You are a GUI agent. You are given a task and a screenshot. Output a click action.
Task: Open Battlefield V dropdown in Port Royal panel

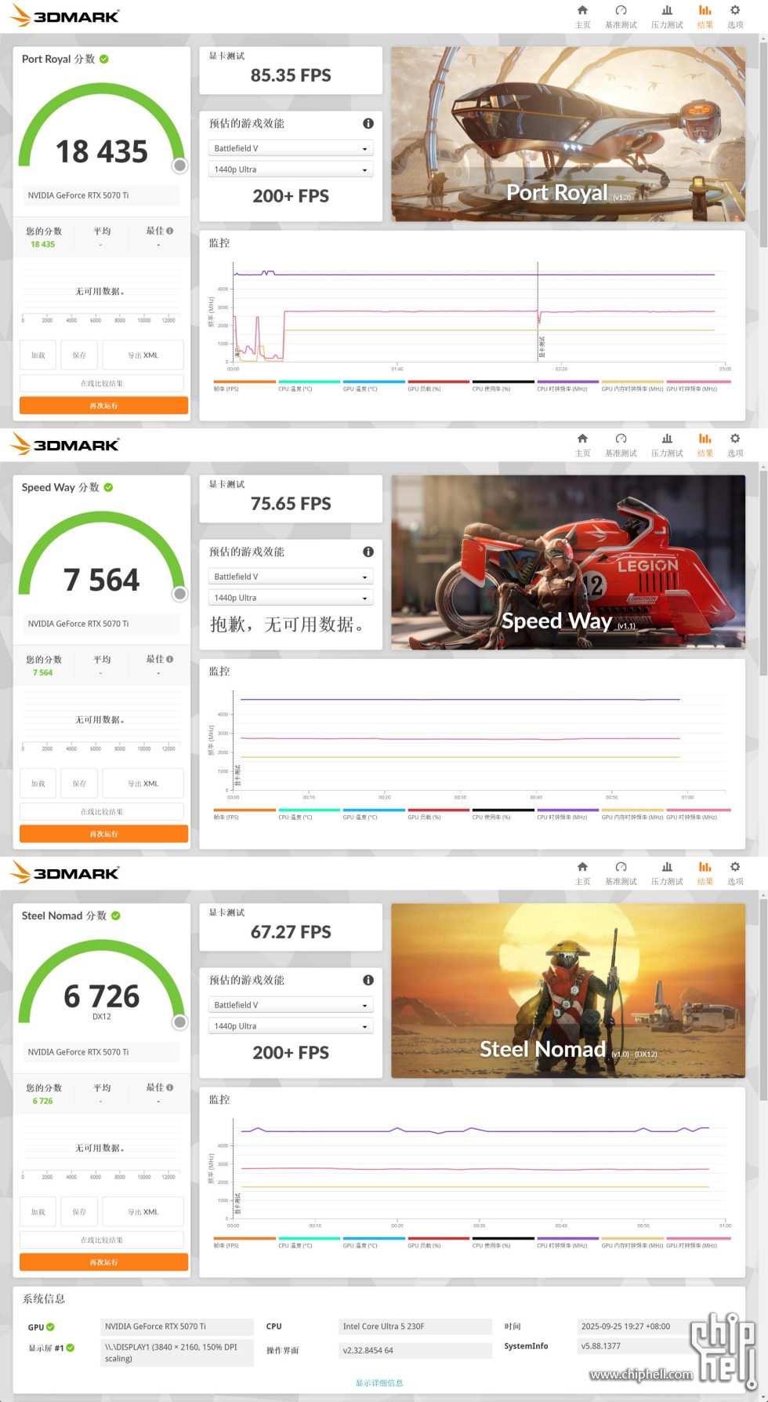[291, 148]
